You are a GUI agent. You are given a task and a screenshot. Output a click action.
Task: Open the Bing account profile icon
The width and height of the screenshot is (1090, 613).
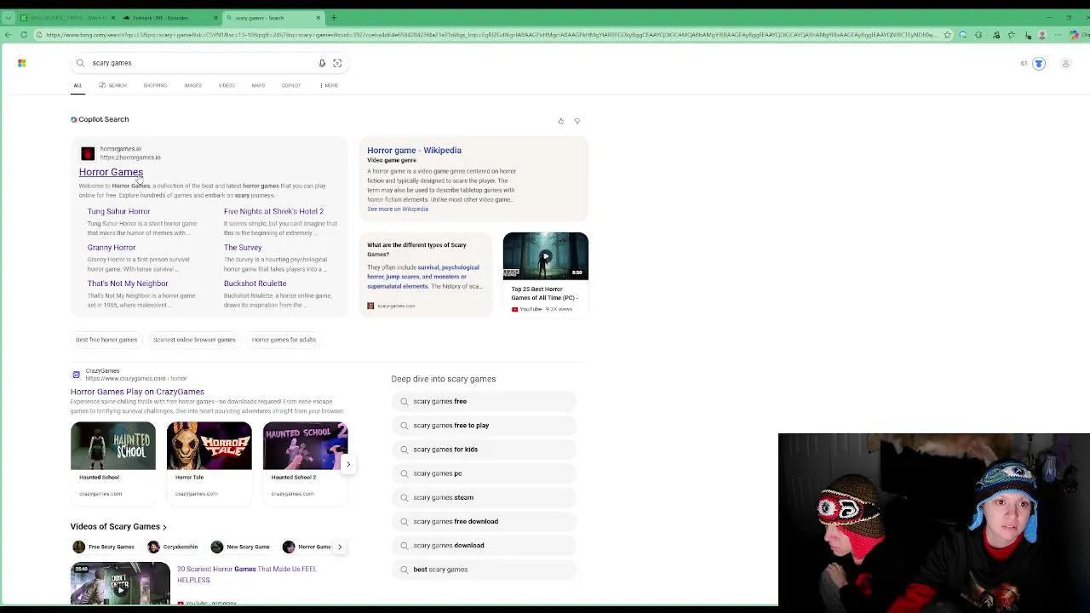click(1065, 64)
